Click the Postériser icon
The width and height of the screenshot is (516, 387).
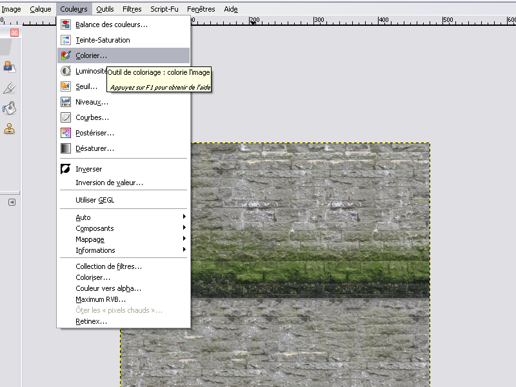(65, 133)
